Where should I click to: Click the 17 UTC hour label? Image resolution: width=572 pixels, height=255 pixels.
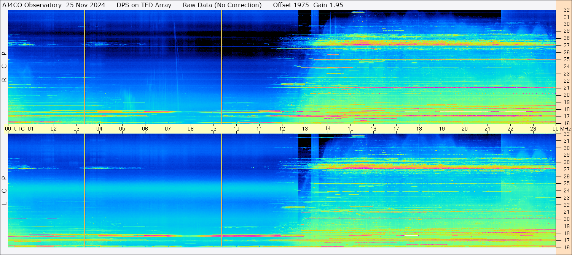tap(396, 129)
